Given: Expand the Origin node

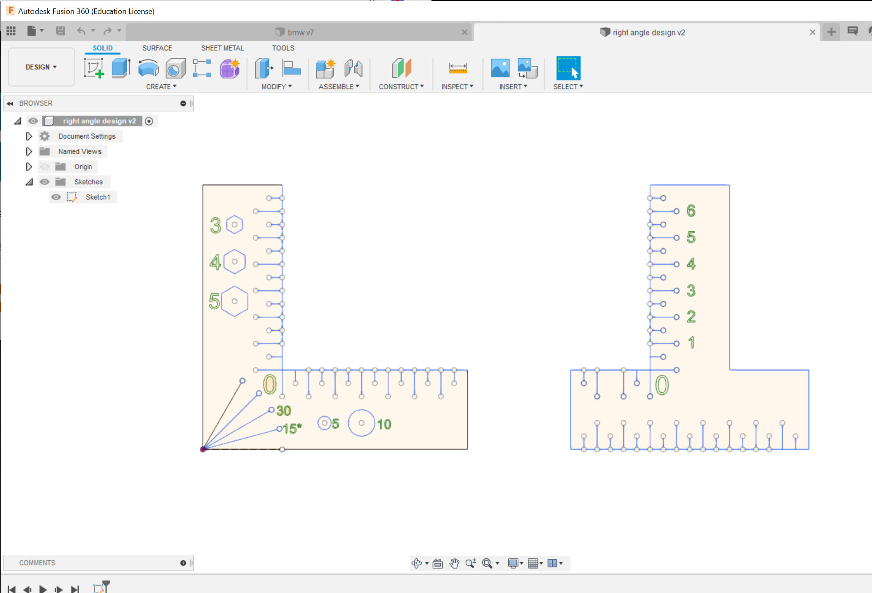Looking at the screenshot, I should tap(29, 167).
